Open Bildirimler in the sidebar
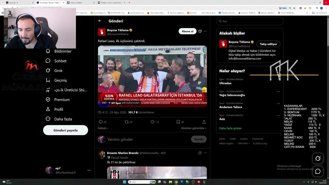The width and height of the screenshot is (329, 185). point(59,51)
